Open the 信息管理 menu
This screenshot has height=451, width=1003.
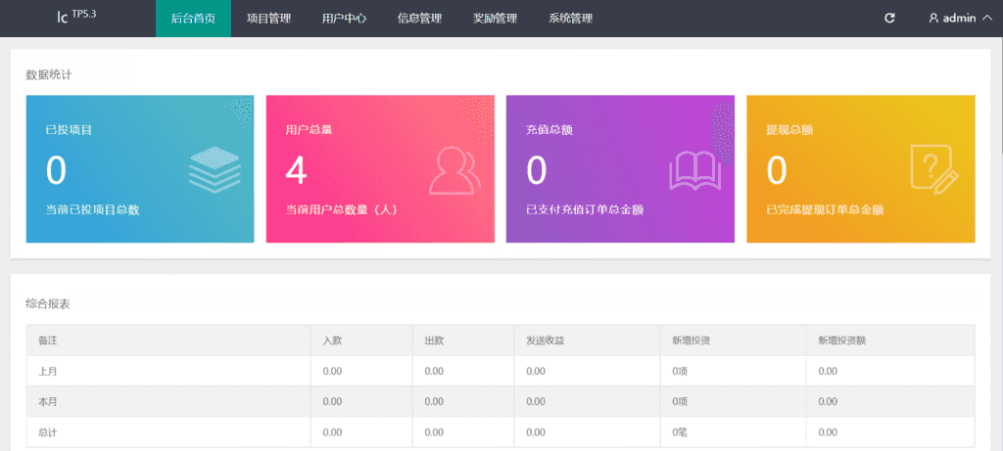point(419,19)
